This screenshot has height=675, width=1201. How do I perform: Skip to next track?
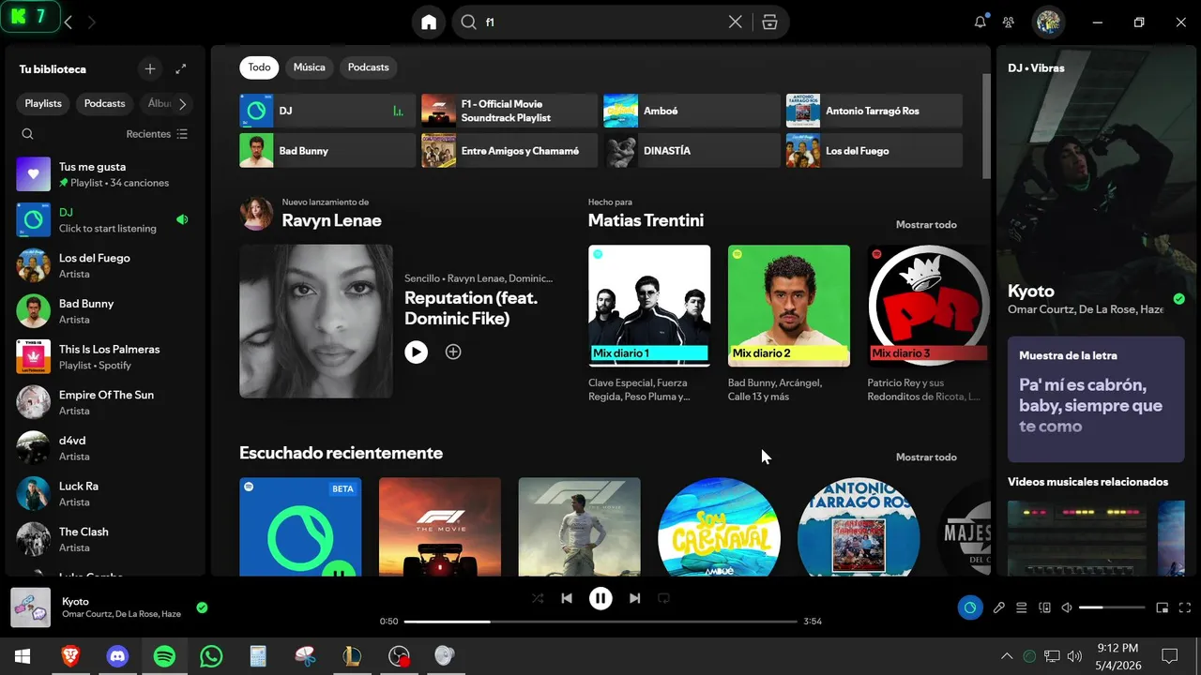(635, 598)
